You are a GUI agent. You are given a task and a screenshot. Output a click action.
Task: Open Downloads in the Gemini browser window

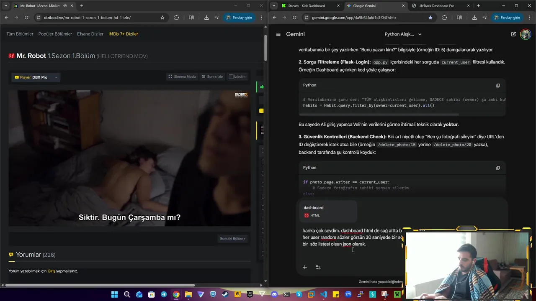(x=474, y=18)
